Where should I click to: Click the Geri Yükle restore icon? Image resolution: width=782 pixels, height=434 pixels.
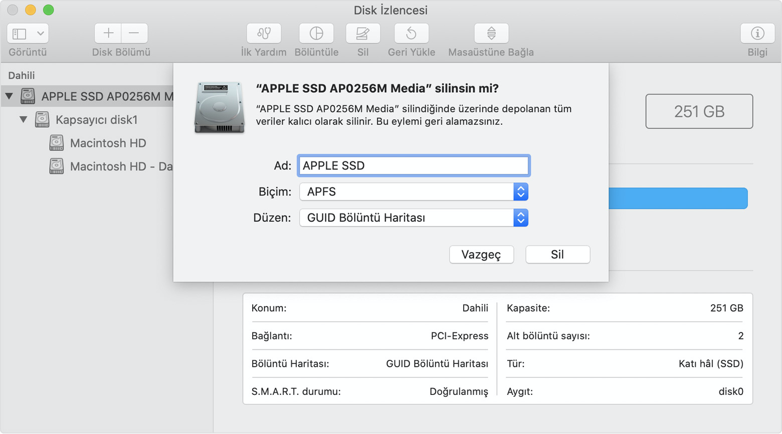click(x=411, y=34)
